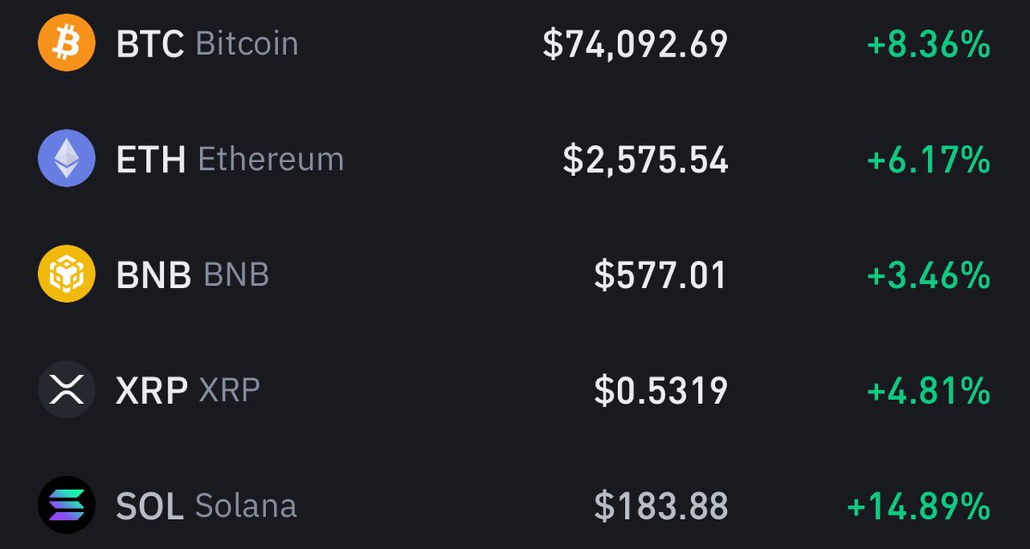
Task: Click XRP price $0.5319
Action: tap(660, 391)
